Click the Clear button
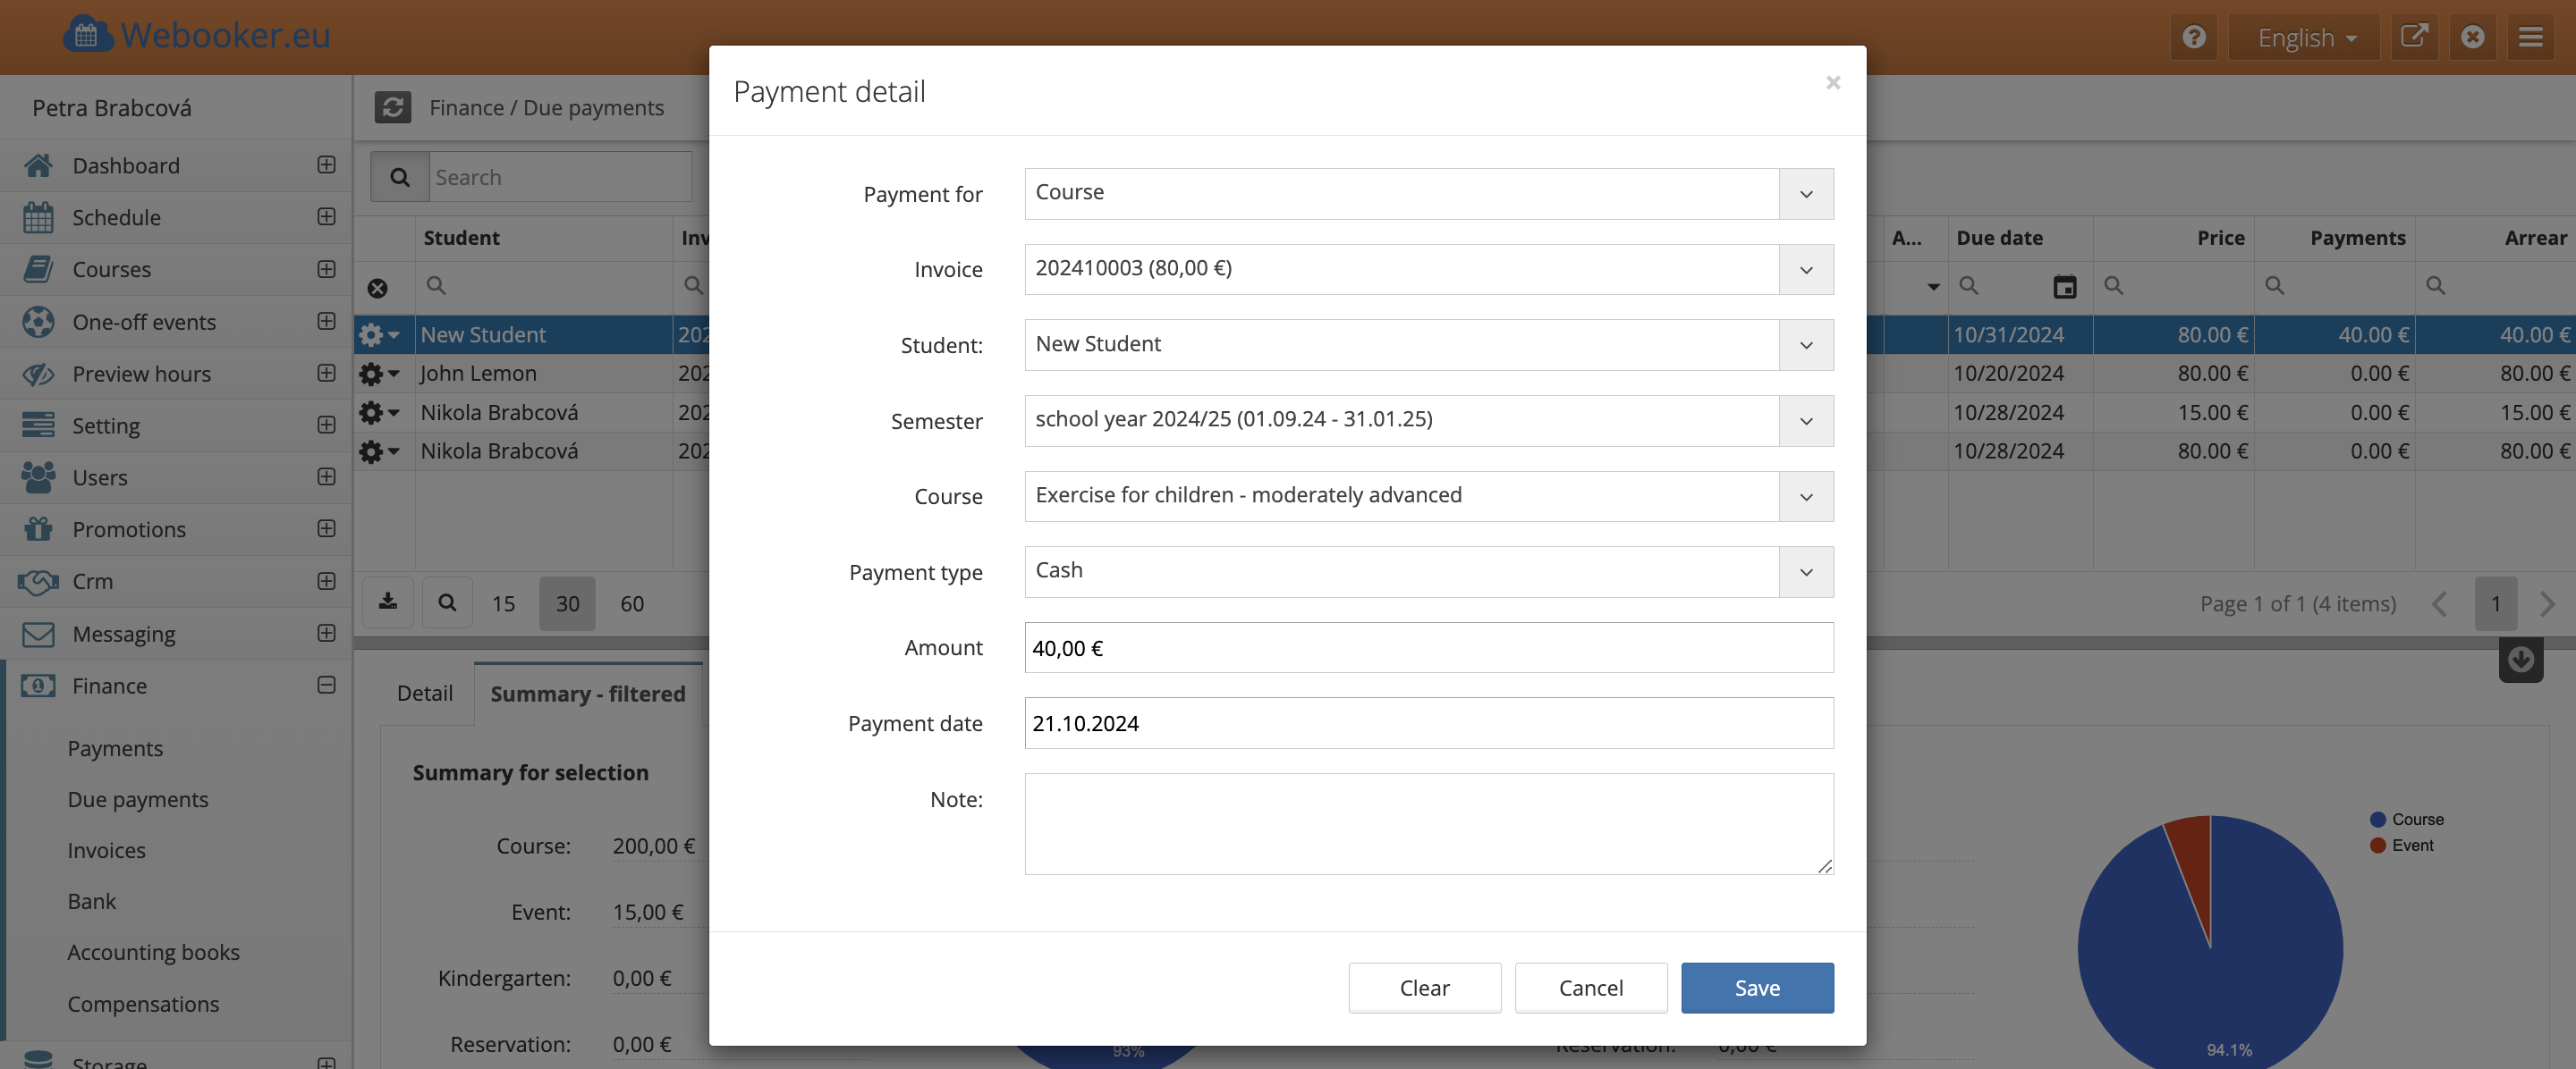2576x1069 pixels. (1423, 988)
